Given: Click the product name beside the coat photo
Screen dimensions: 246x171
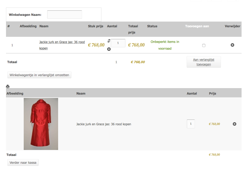Looking at the screenshot, I should point(104,124).
